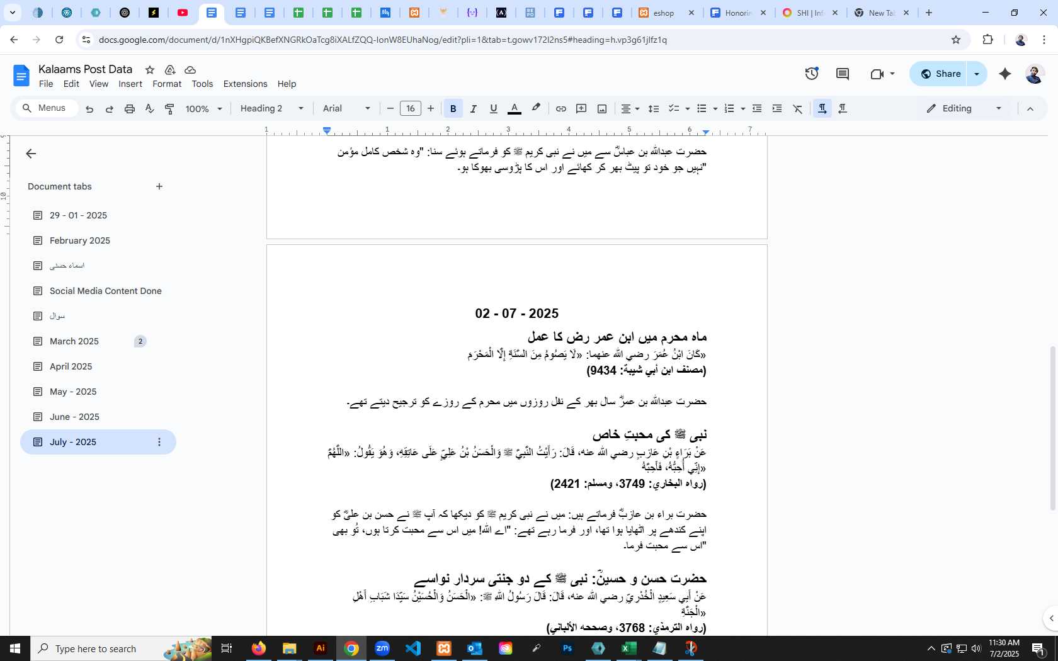Print the document using printer icon
The image size is (1058, 661).
point(129,109)
